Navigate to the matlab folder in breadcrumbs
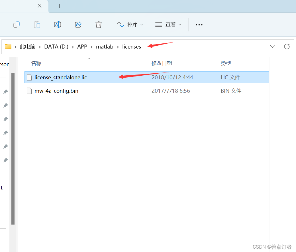The image size is (296, 252). point(105,47)
